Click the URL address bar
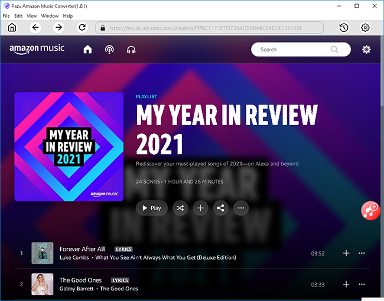The image size is (384, 301). tap(209, 28)
